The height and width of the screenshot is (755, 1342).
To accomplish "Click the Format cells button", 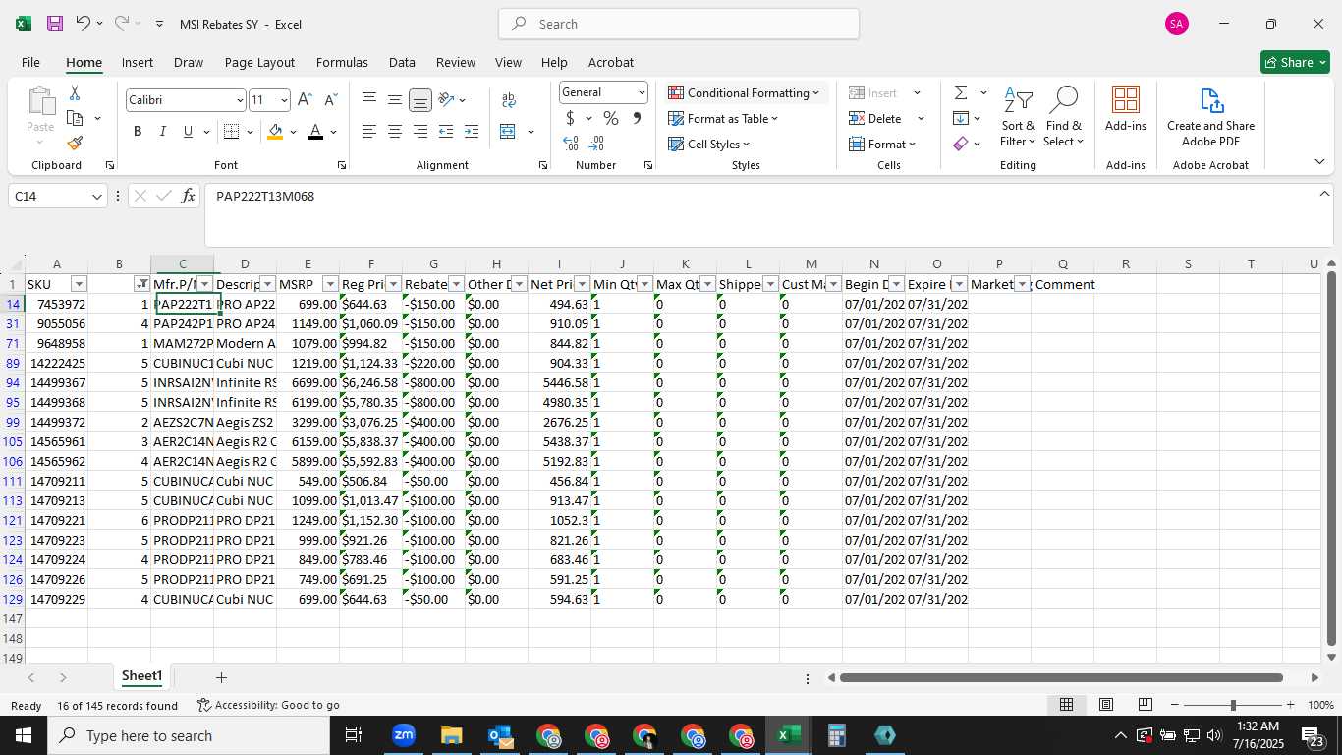I will 882,144.
